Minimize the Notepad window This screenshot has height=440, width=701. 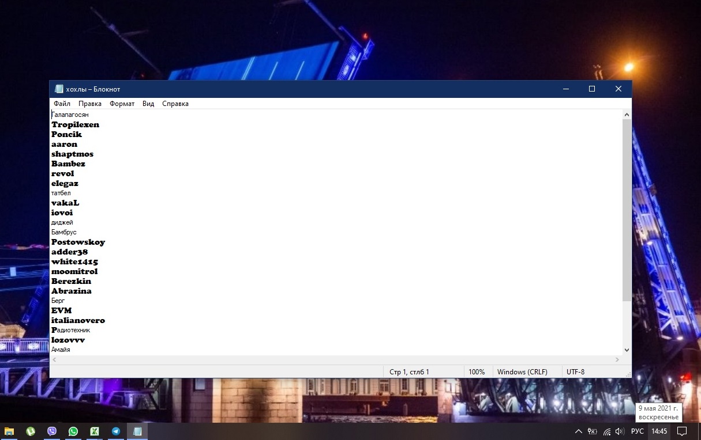pos(565,89)
